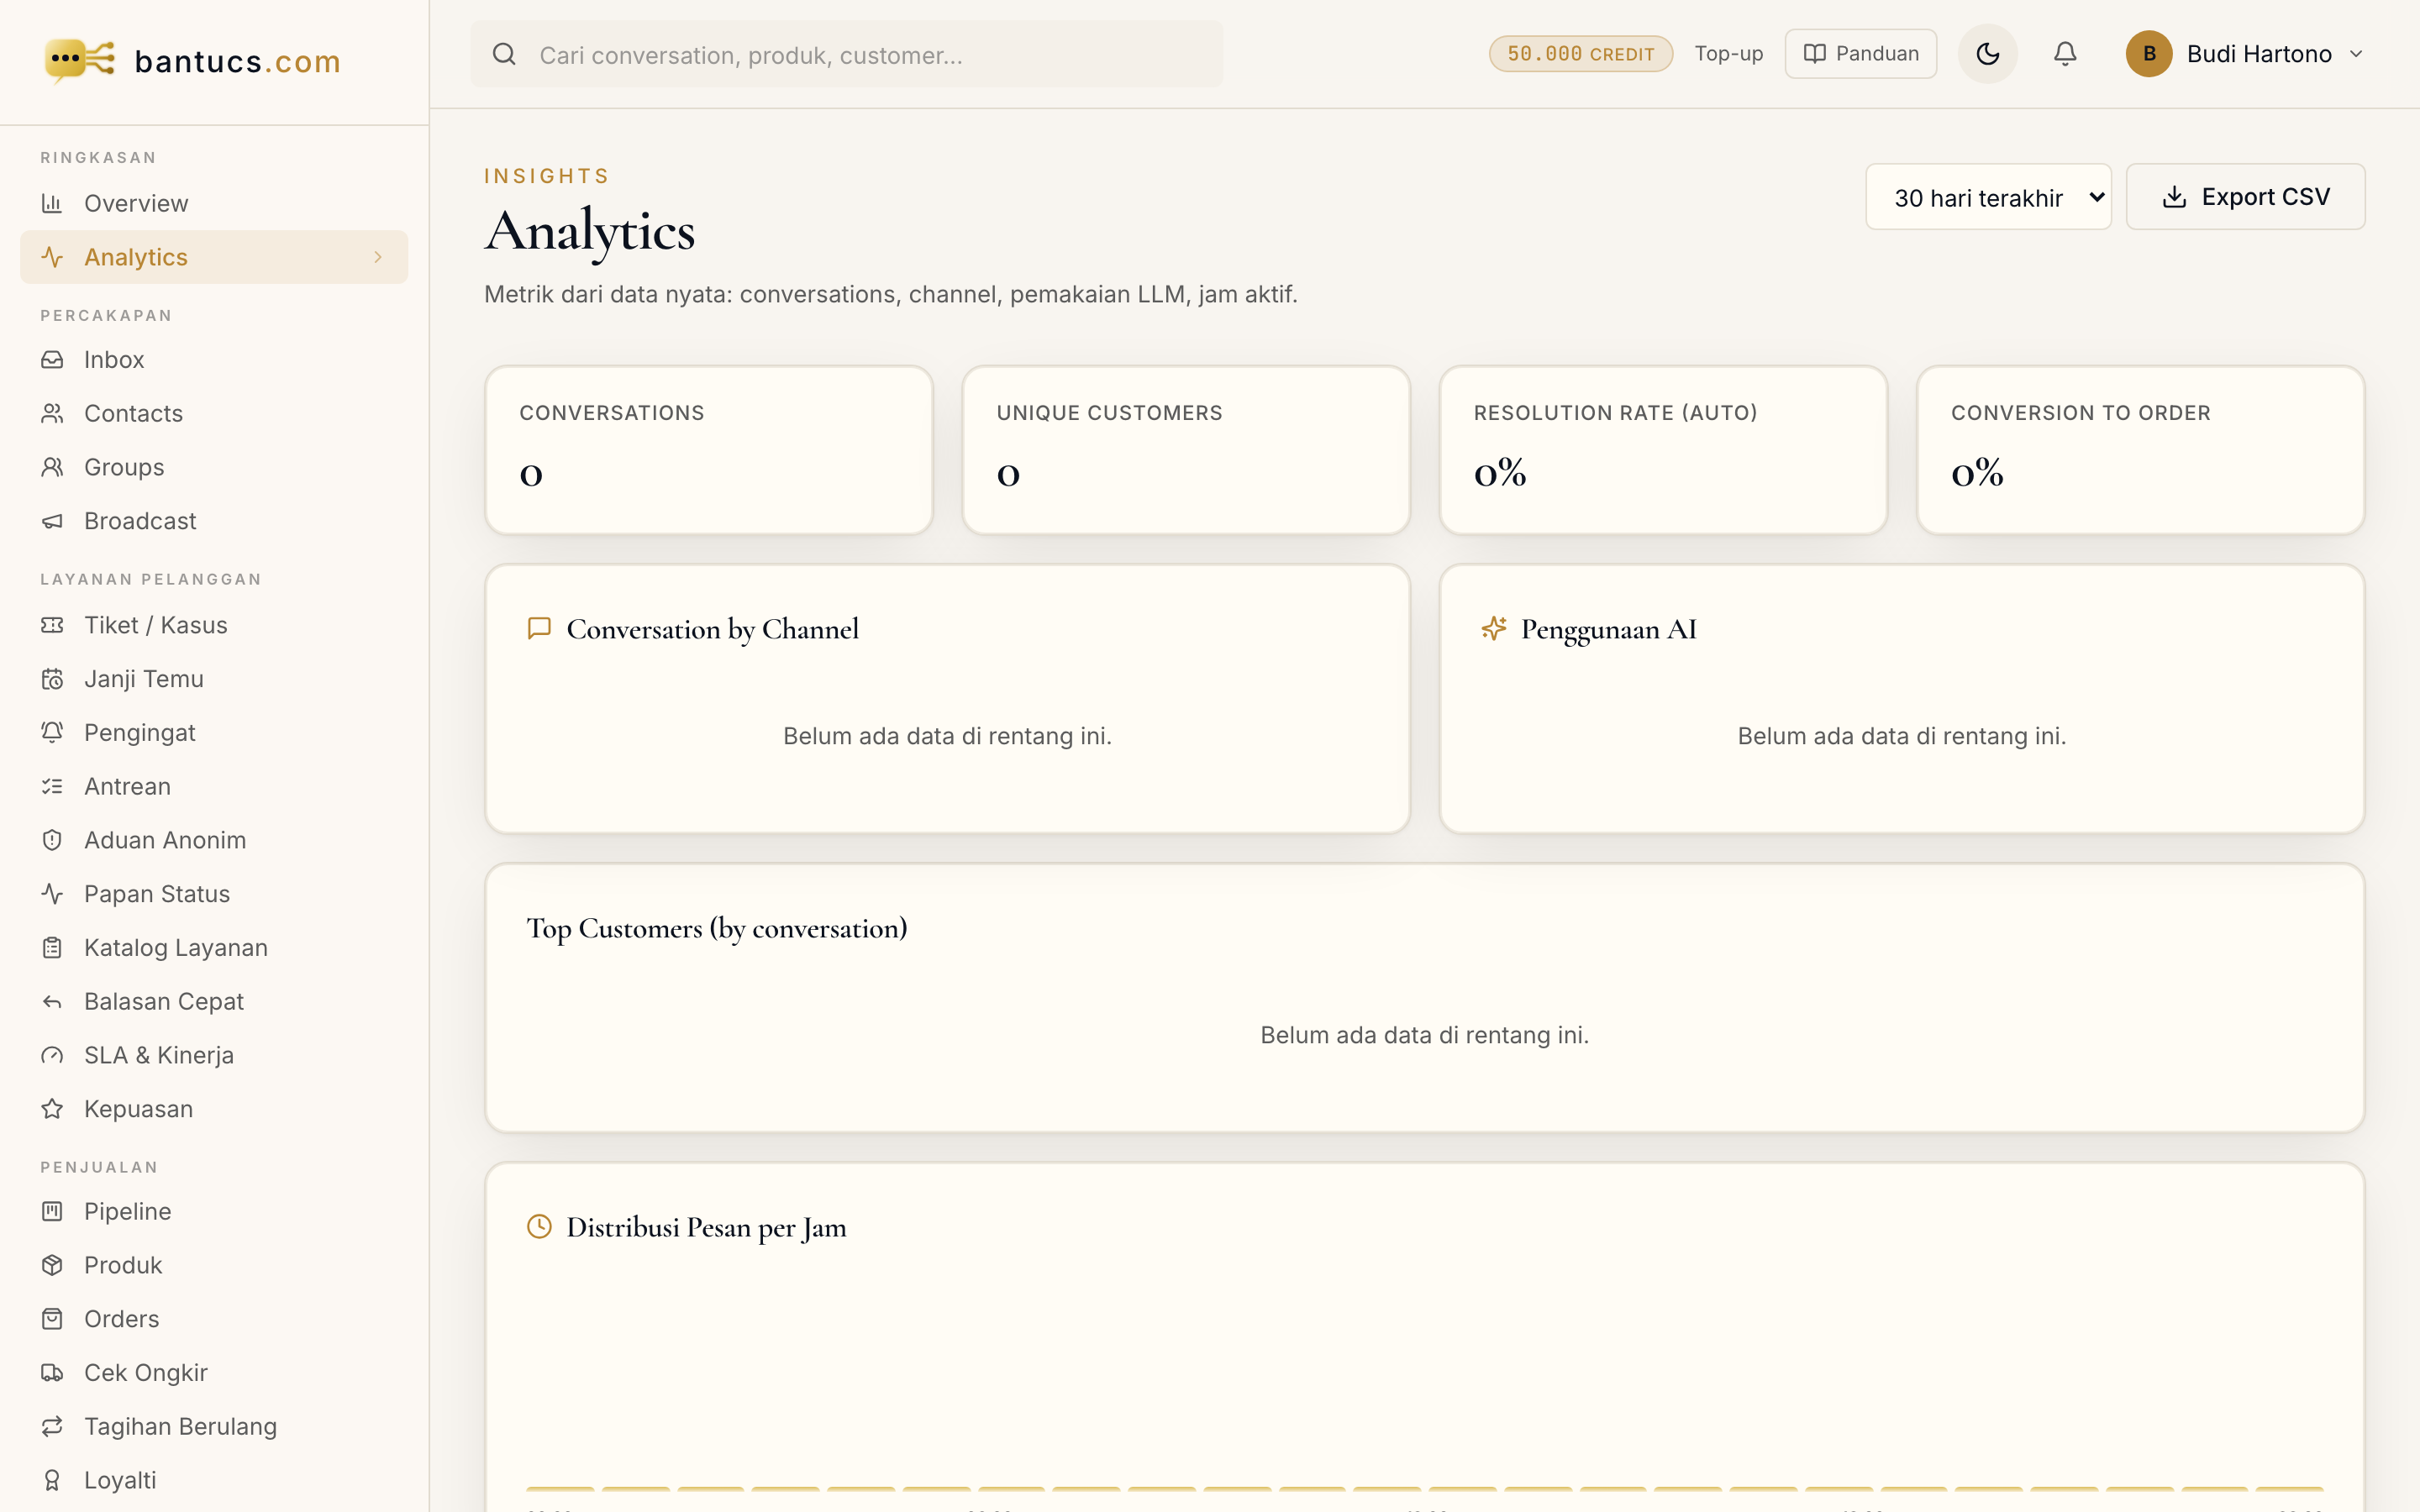Click the bantucs.com logo icon

point(80,60)
